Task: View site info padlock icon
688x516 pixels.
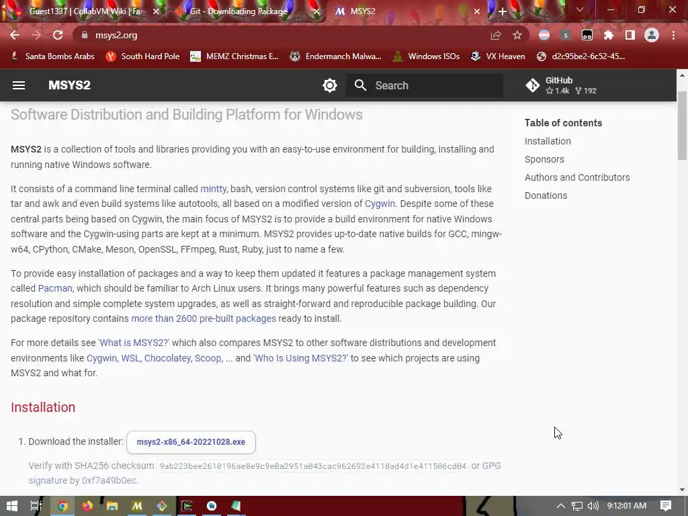Action: [x=85, y=35]
